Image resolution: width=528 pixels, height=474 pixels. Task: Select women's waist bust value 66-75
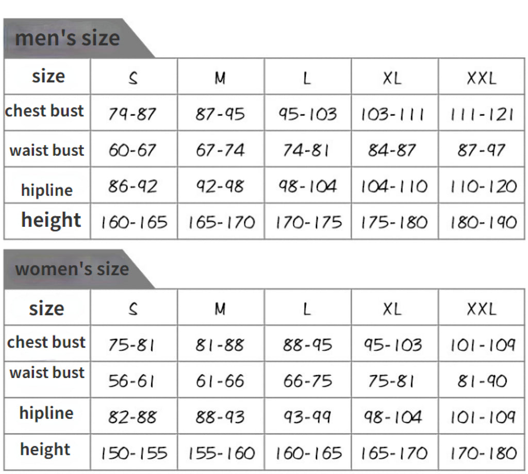(x=307, y=381)
